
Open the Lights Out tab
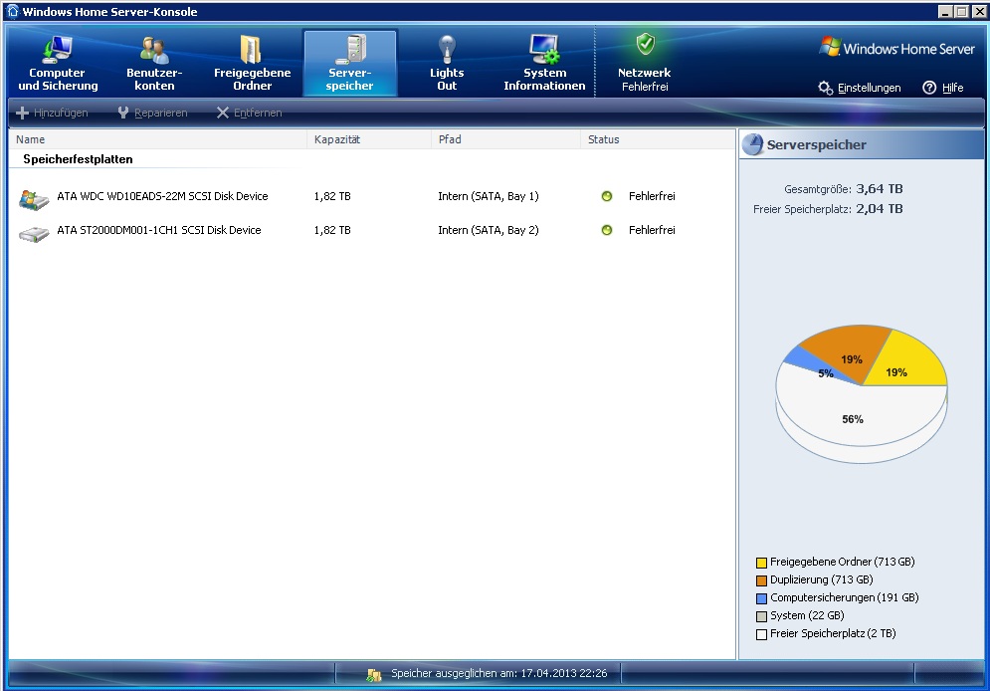[x=447, y=64]
